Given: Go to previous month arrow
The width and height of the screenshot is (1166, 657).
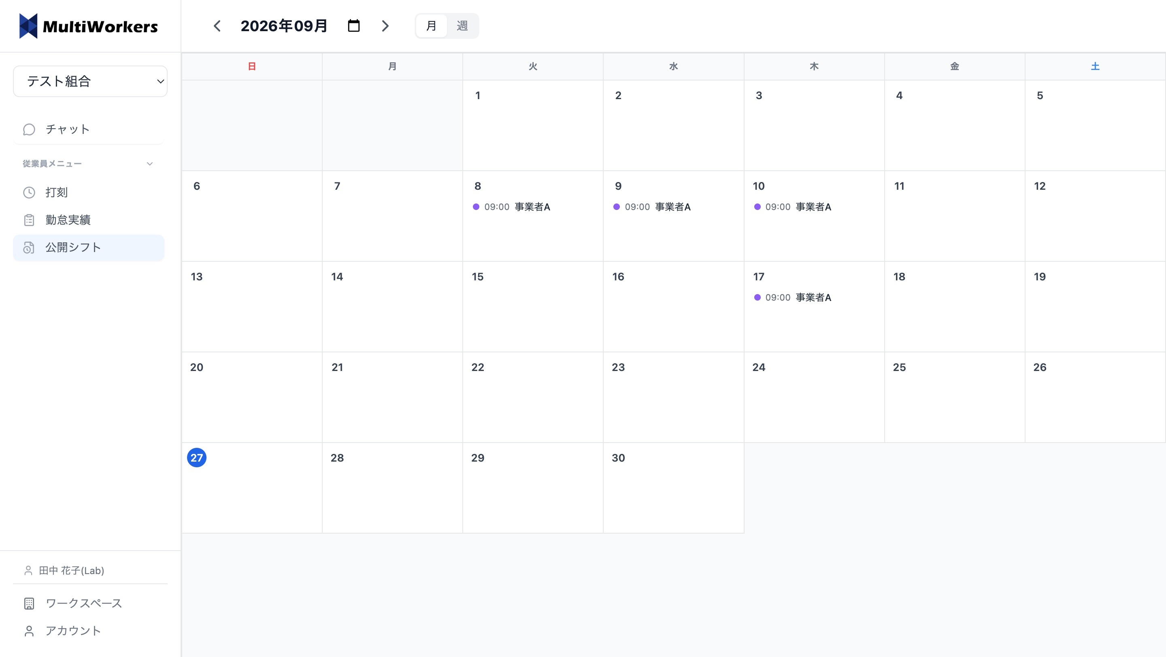Looking at the screenshot, I should point(217,26).
